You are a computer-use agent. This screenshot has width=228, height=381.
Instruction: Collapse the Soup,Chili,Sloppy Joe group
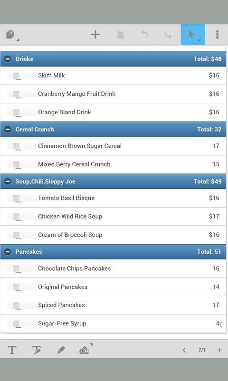(x=8, y=181)
